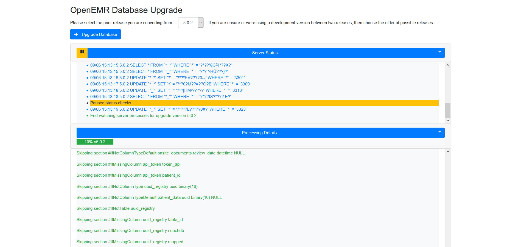This screenshot has width=521, height=247.
Task: Click the Upgrade Database button
Action: 95,34
